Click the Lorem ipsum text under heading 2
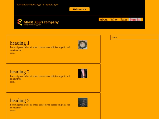 [x=40, y=77]
